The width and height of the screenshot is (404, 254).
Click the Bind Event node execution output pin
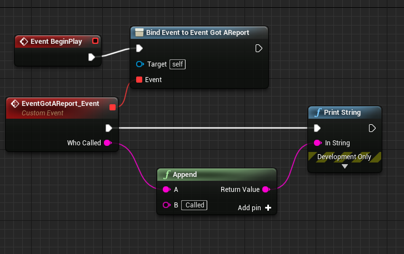258,48
